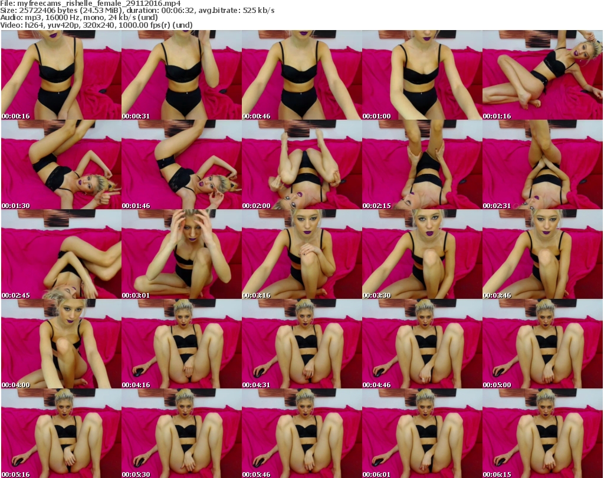Viewport: 604px width, 478px height.
Task: View the 00:03:30 thumbnail
Action: (422, 255)
